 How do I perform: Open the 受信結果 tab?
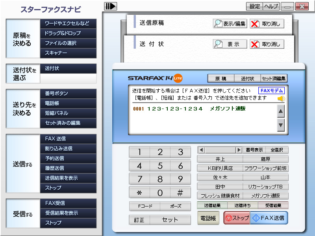click(x=273, y=205)
